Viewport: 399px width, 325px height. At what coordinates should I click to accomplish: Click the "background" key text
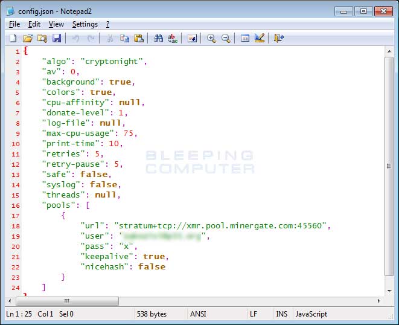click(71, 82)
